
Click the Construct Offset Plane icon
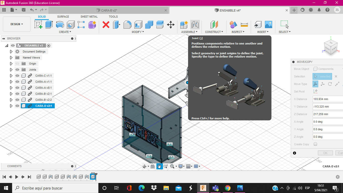tap(214, 25)
